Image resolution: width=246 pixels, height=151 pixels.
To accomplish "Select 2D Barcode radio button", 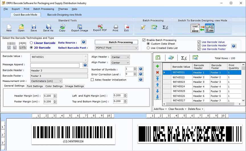I will (x=31, y=47).
